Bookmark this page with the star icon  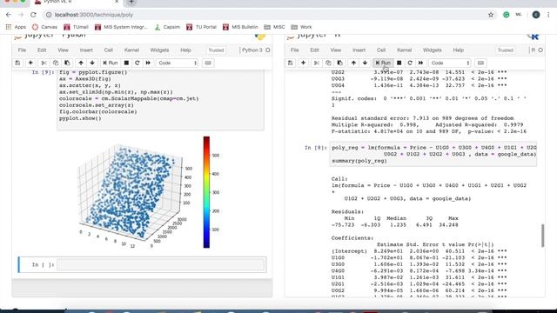[x=491, y=15]
